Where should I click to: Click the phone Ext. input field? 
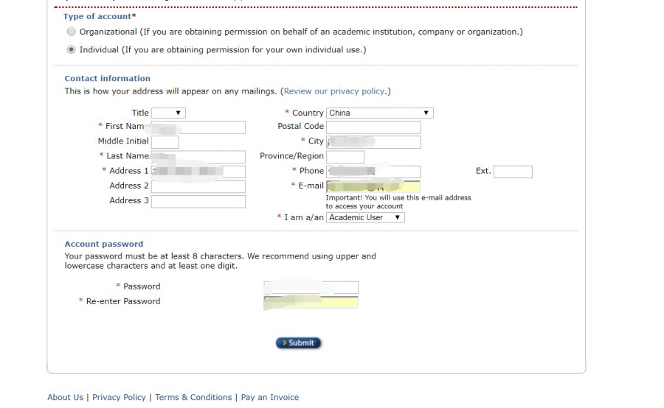pyautogui.click(x=513, y=172)
